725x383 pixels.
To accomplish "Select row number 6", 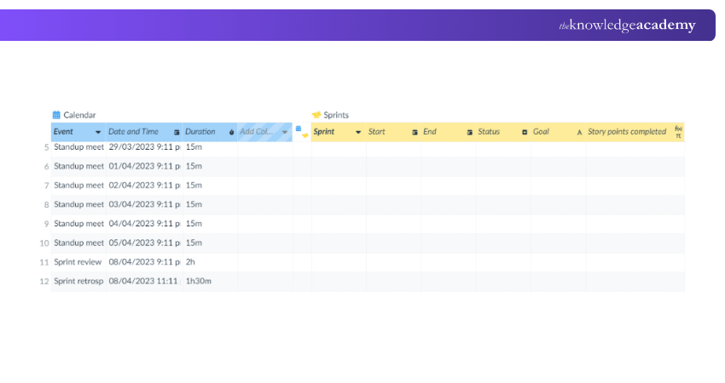I will [x=46, y=167].
